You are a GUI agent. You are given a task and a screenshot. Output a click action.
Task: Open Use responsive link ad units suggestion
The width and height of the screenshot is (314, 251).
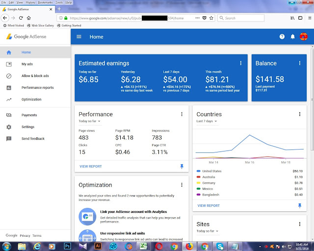click(123, 233)
